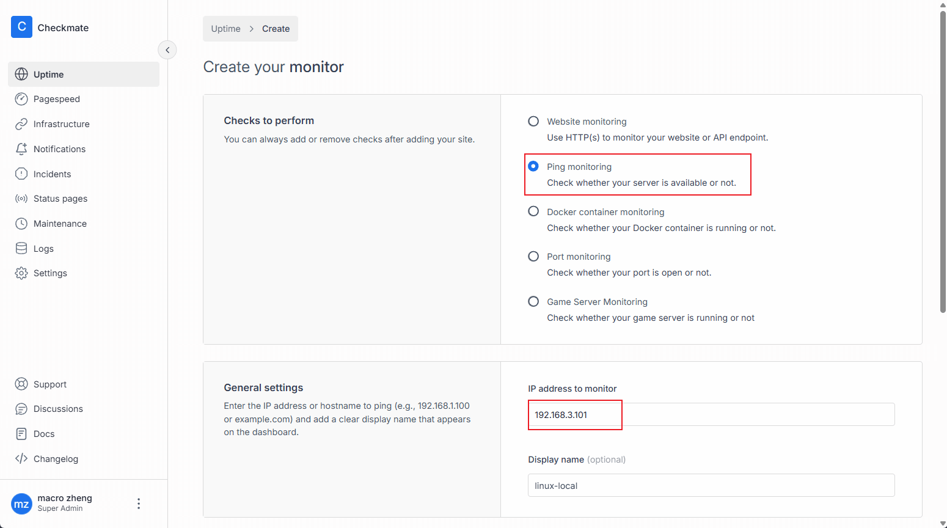The height and width of the screenshot is (528, 947).
Task: Click the Uptime breadcrumb link
Action: tap(225, 29)
